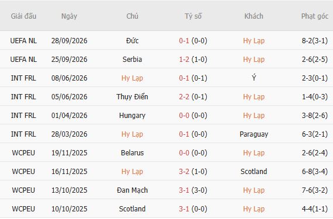The width and height of the screenshot is (333, 219).
Task: Click Scotland in the 16/11/2025 row
Action: [x=254, y=172]
